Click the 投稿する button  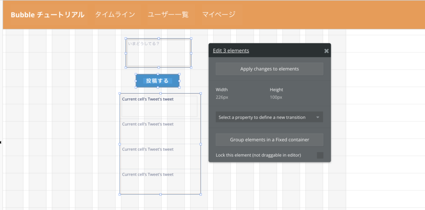click(x=157, y=81)
